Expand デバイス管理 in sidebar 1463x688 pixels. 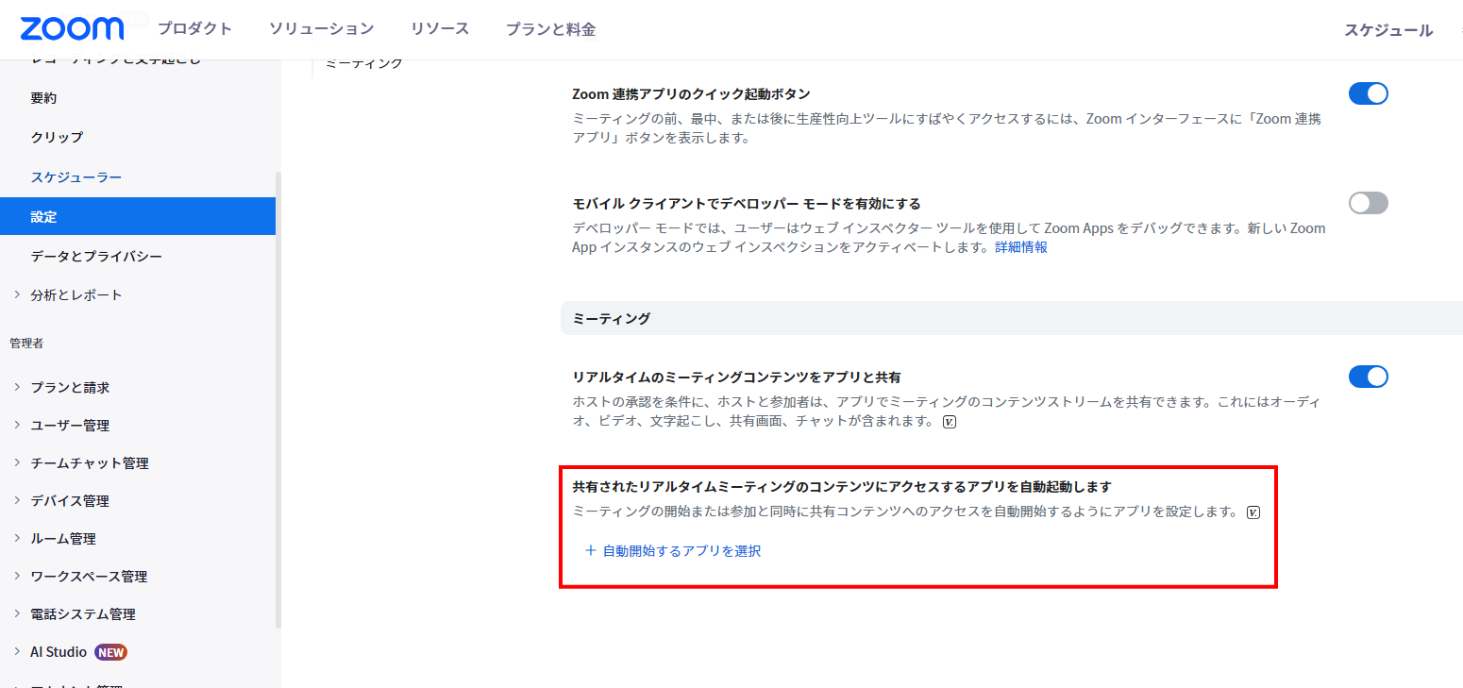click(17, 501)
